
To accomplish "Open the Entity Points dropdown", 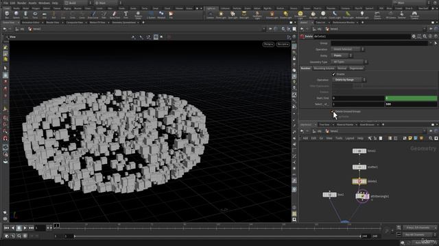I will coord(342,55).
